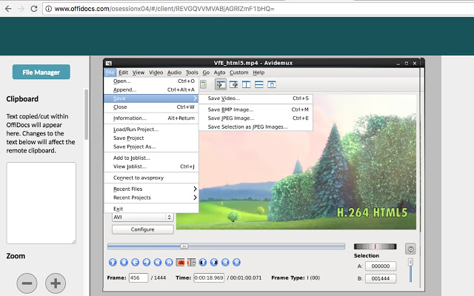Go to next frame with right arrow
Screen dimensions: 474x296
pos(147,262)
